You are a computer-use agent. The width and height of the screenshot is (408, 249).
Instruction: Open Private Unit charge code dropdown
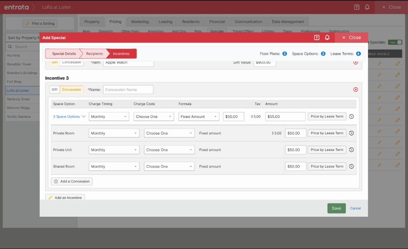[169, 150]
